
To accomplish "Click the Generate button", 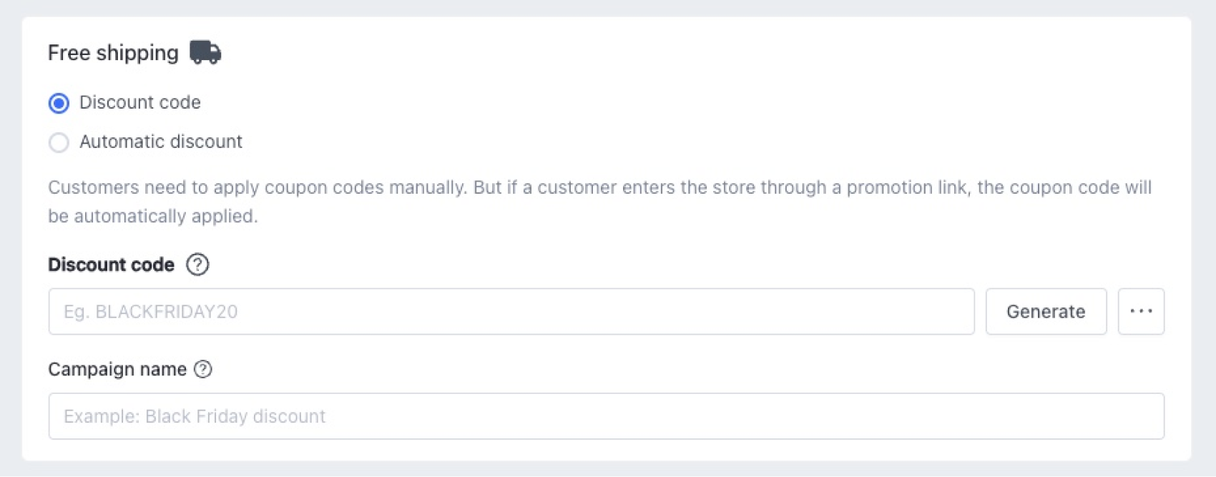I will click(1046, 311).
